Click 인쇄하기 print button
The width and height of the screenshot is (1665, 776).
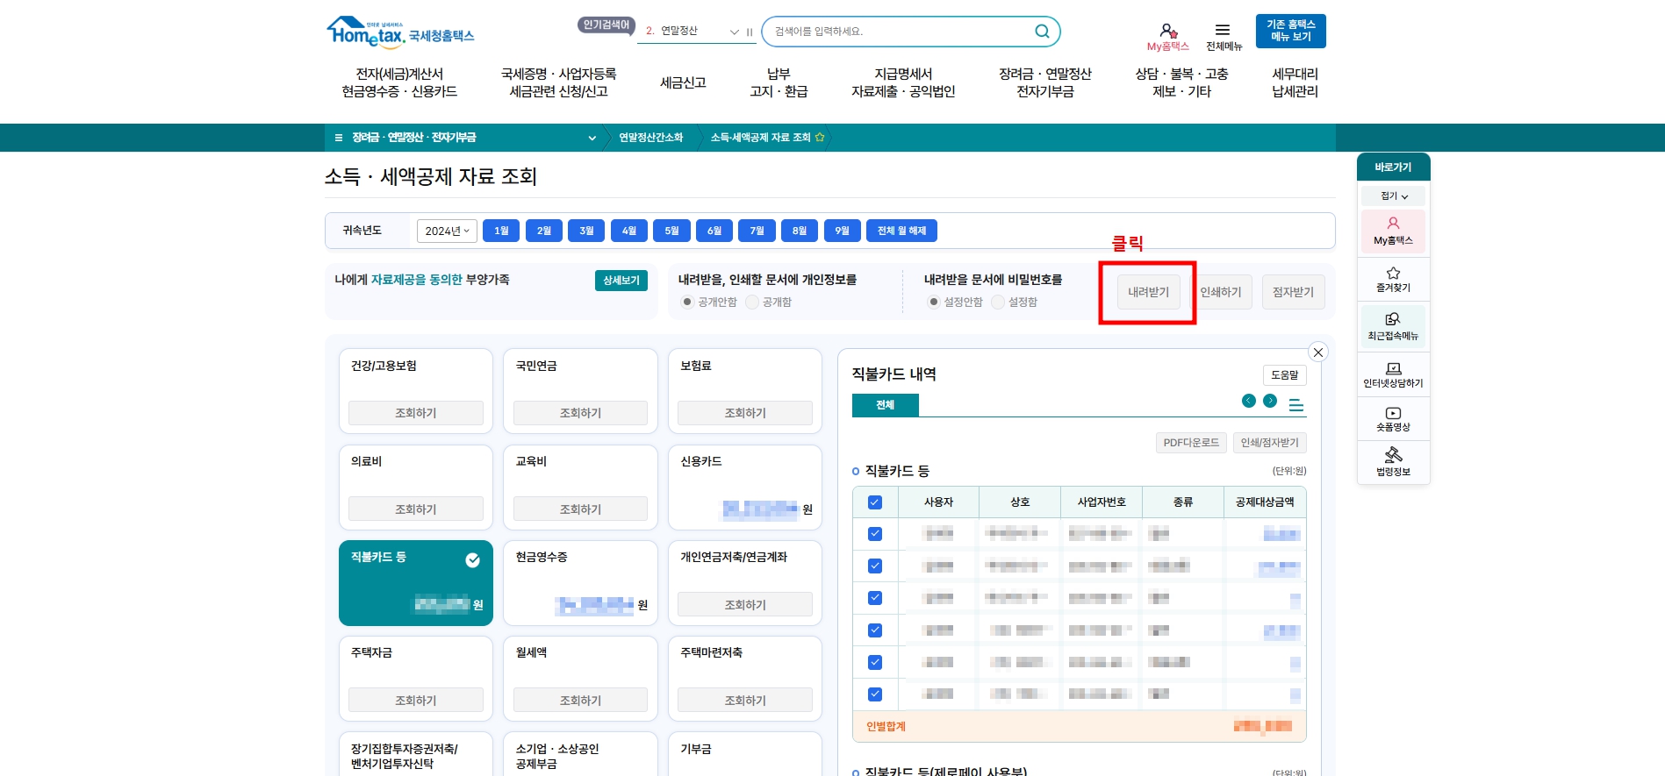pyautogui.click(x=1221, y=292)
